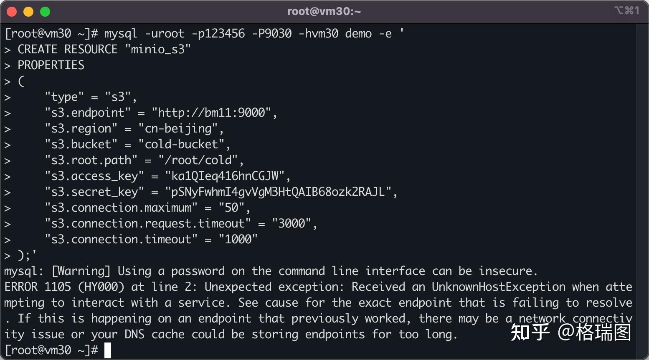The height and width of the screenshot is (360, 649).
Task: Click the s3.connection.maximum value "50"
Action: pos(232,207)
